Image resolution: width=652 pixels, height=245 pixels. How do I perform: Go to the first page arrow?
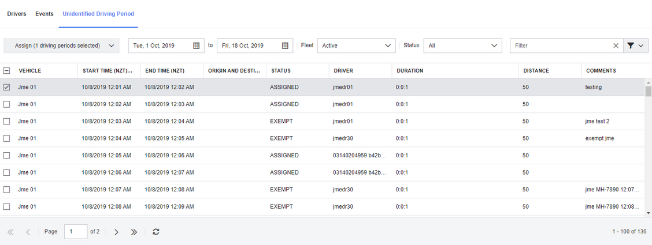pos(11,232)
